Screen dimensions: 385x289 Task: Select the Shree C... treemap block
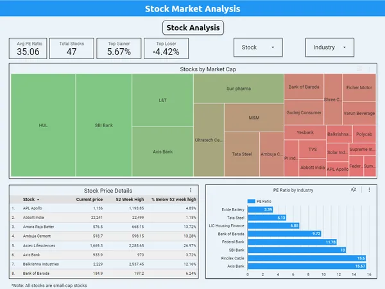[333, 100]
